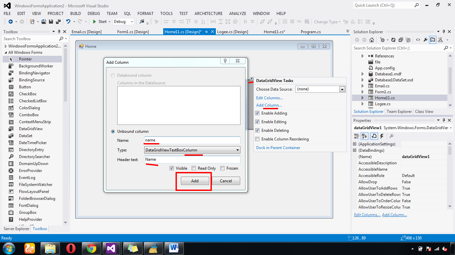455x255 pixels.
Task: Click the Properties alphabetical sort icon
Action: (x=364, y=136)
